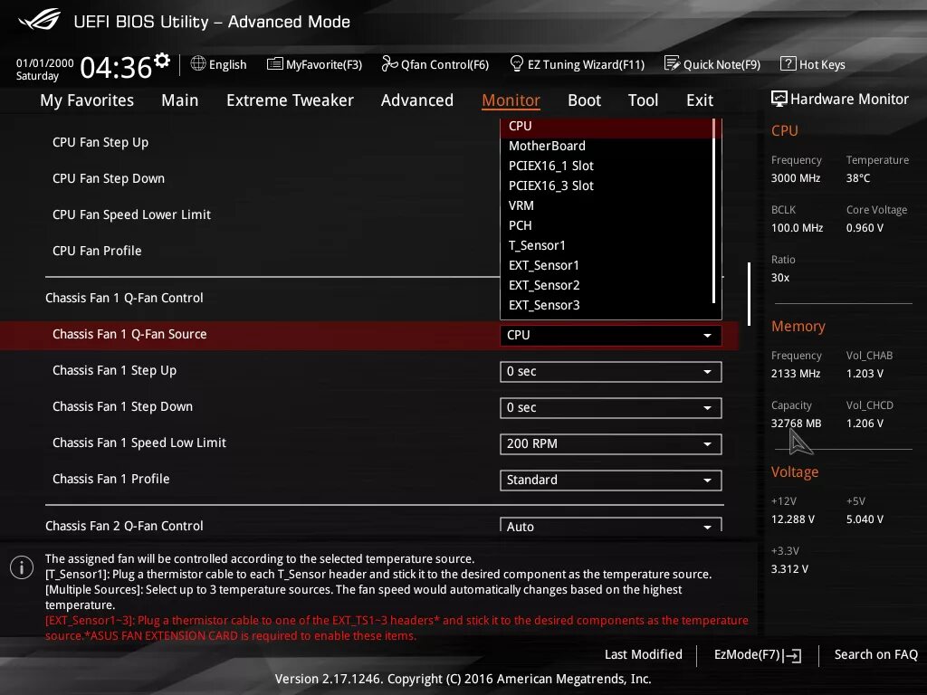The height and width of the screenshot is (695, 927).
Task: Open Chassis Fan 1 Profile dropdown
Action: [611, 480]
